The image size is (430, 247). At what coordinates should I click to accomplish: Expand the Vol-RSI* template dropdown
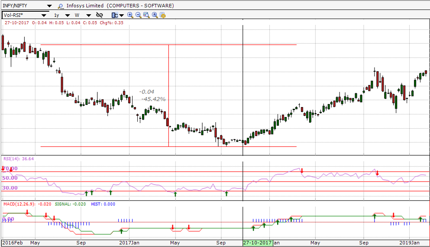pos(43,15)
